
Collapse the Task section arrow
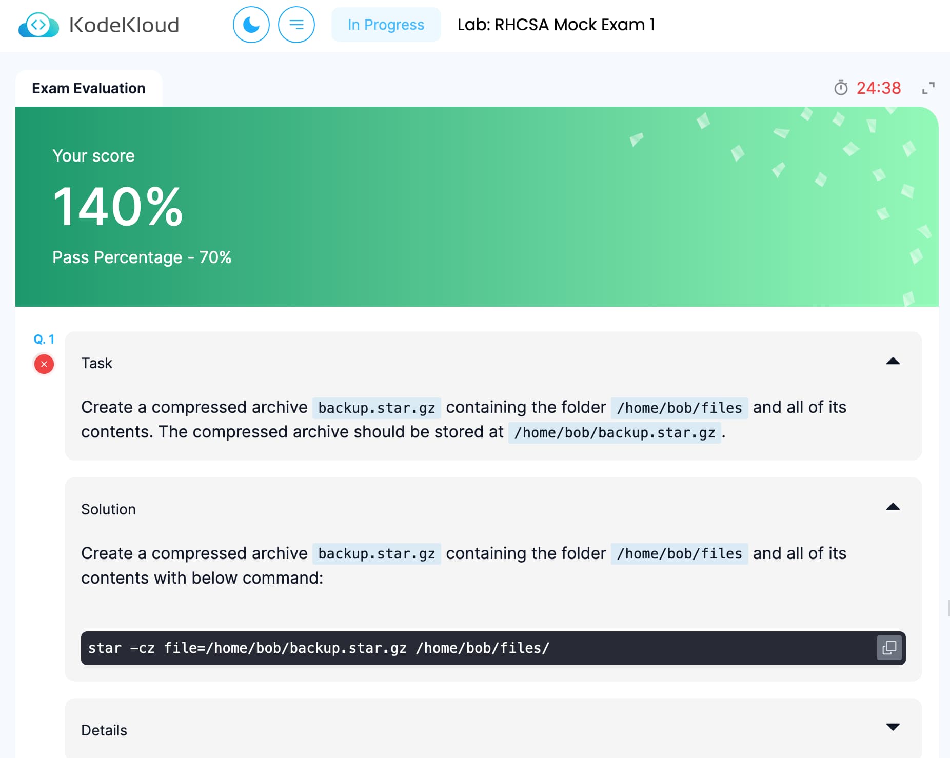tap(893, 361)
